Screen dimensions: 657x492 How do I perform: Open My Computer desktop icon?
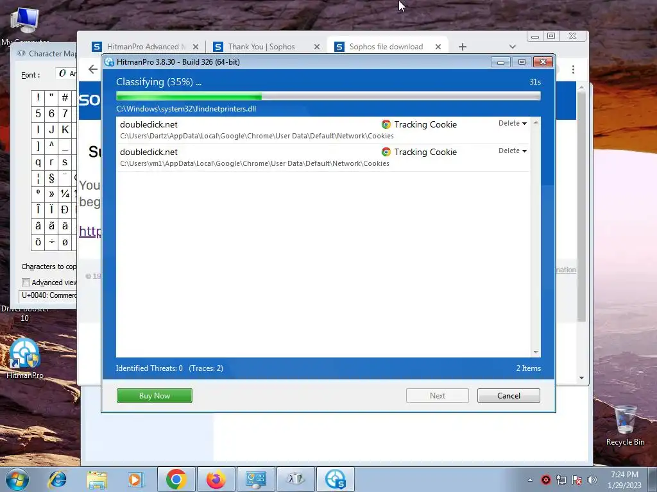[x=25, y=24]
